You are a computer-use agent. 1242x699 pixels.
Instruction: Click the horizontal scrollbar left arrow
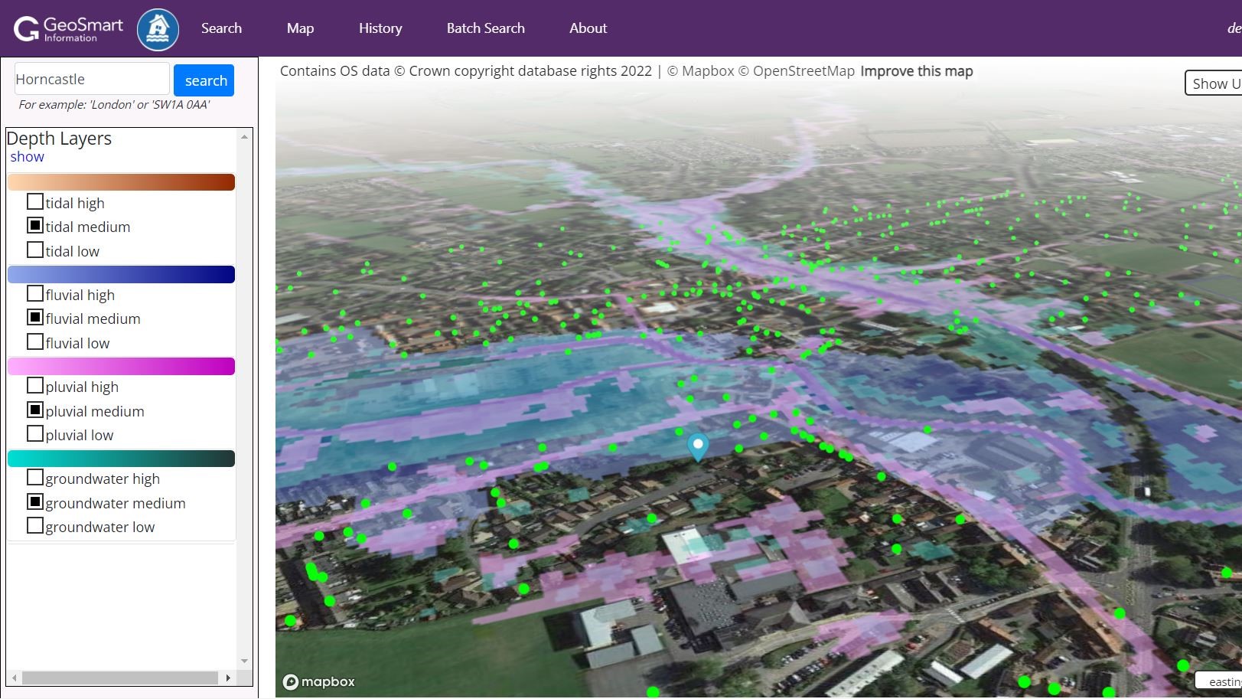(13, 678)
